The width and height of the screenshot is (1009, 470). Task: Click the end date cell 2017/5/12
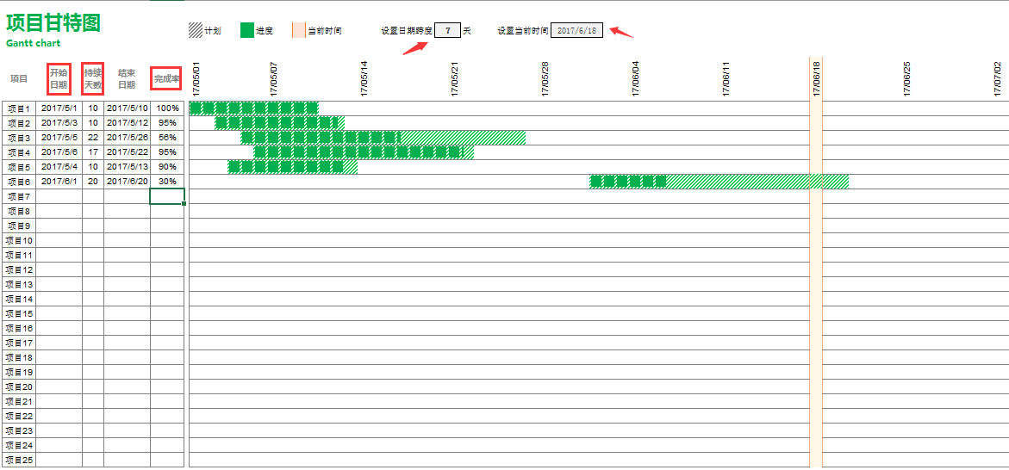tap(127, 123)
